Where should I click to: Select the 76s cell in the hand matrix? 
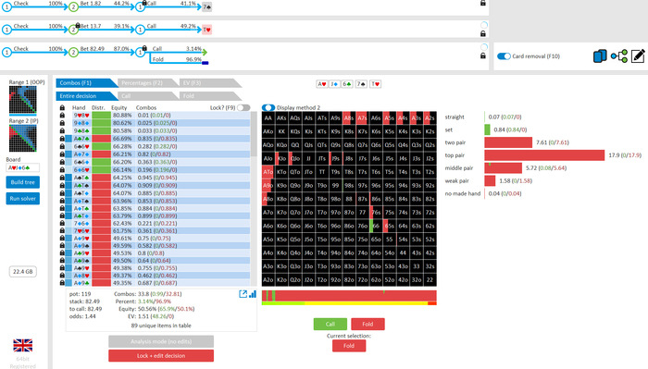376,213
